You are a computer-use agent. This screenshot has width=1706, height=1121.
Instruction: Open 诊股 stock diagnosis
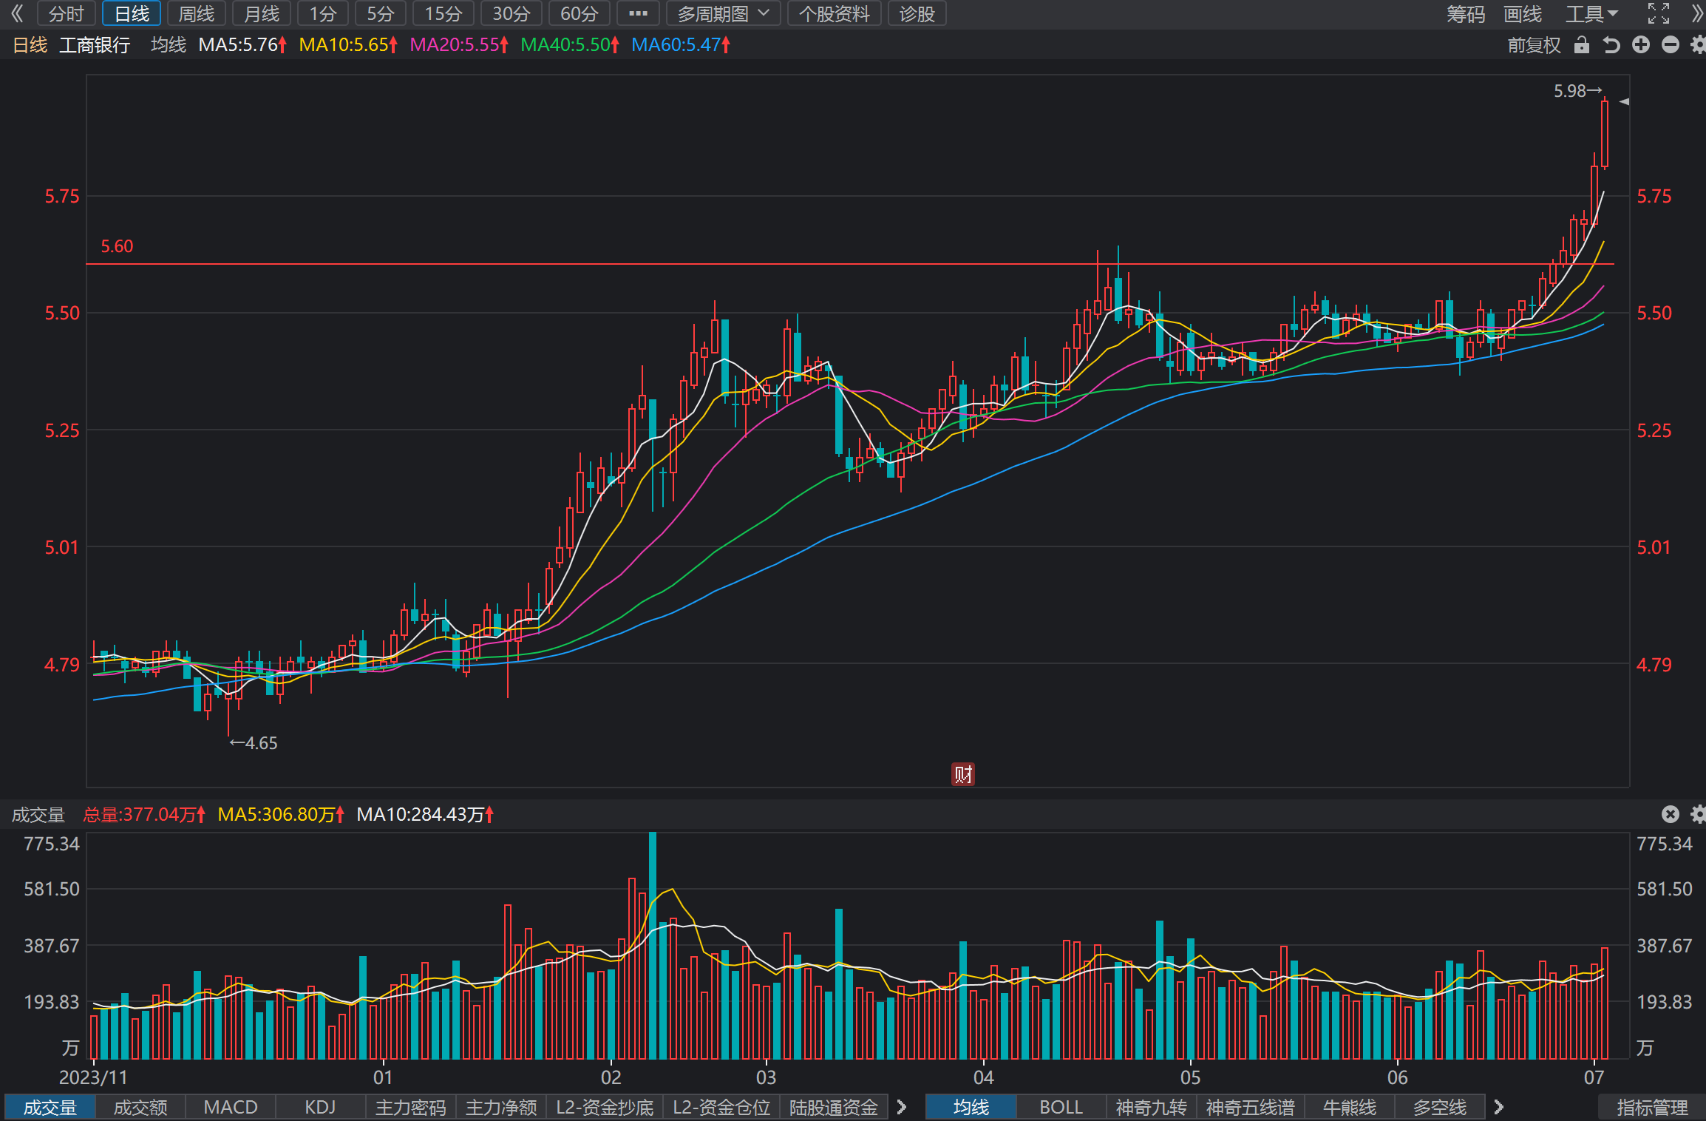pos(917,13)
